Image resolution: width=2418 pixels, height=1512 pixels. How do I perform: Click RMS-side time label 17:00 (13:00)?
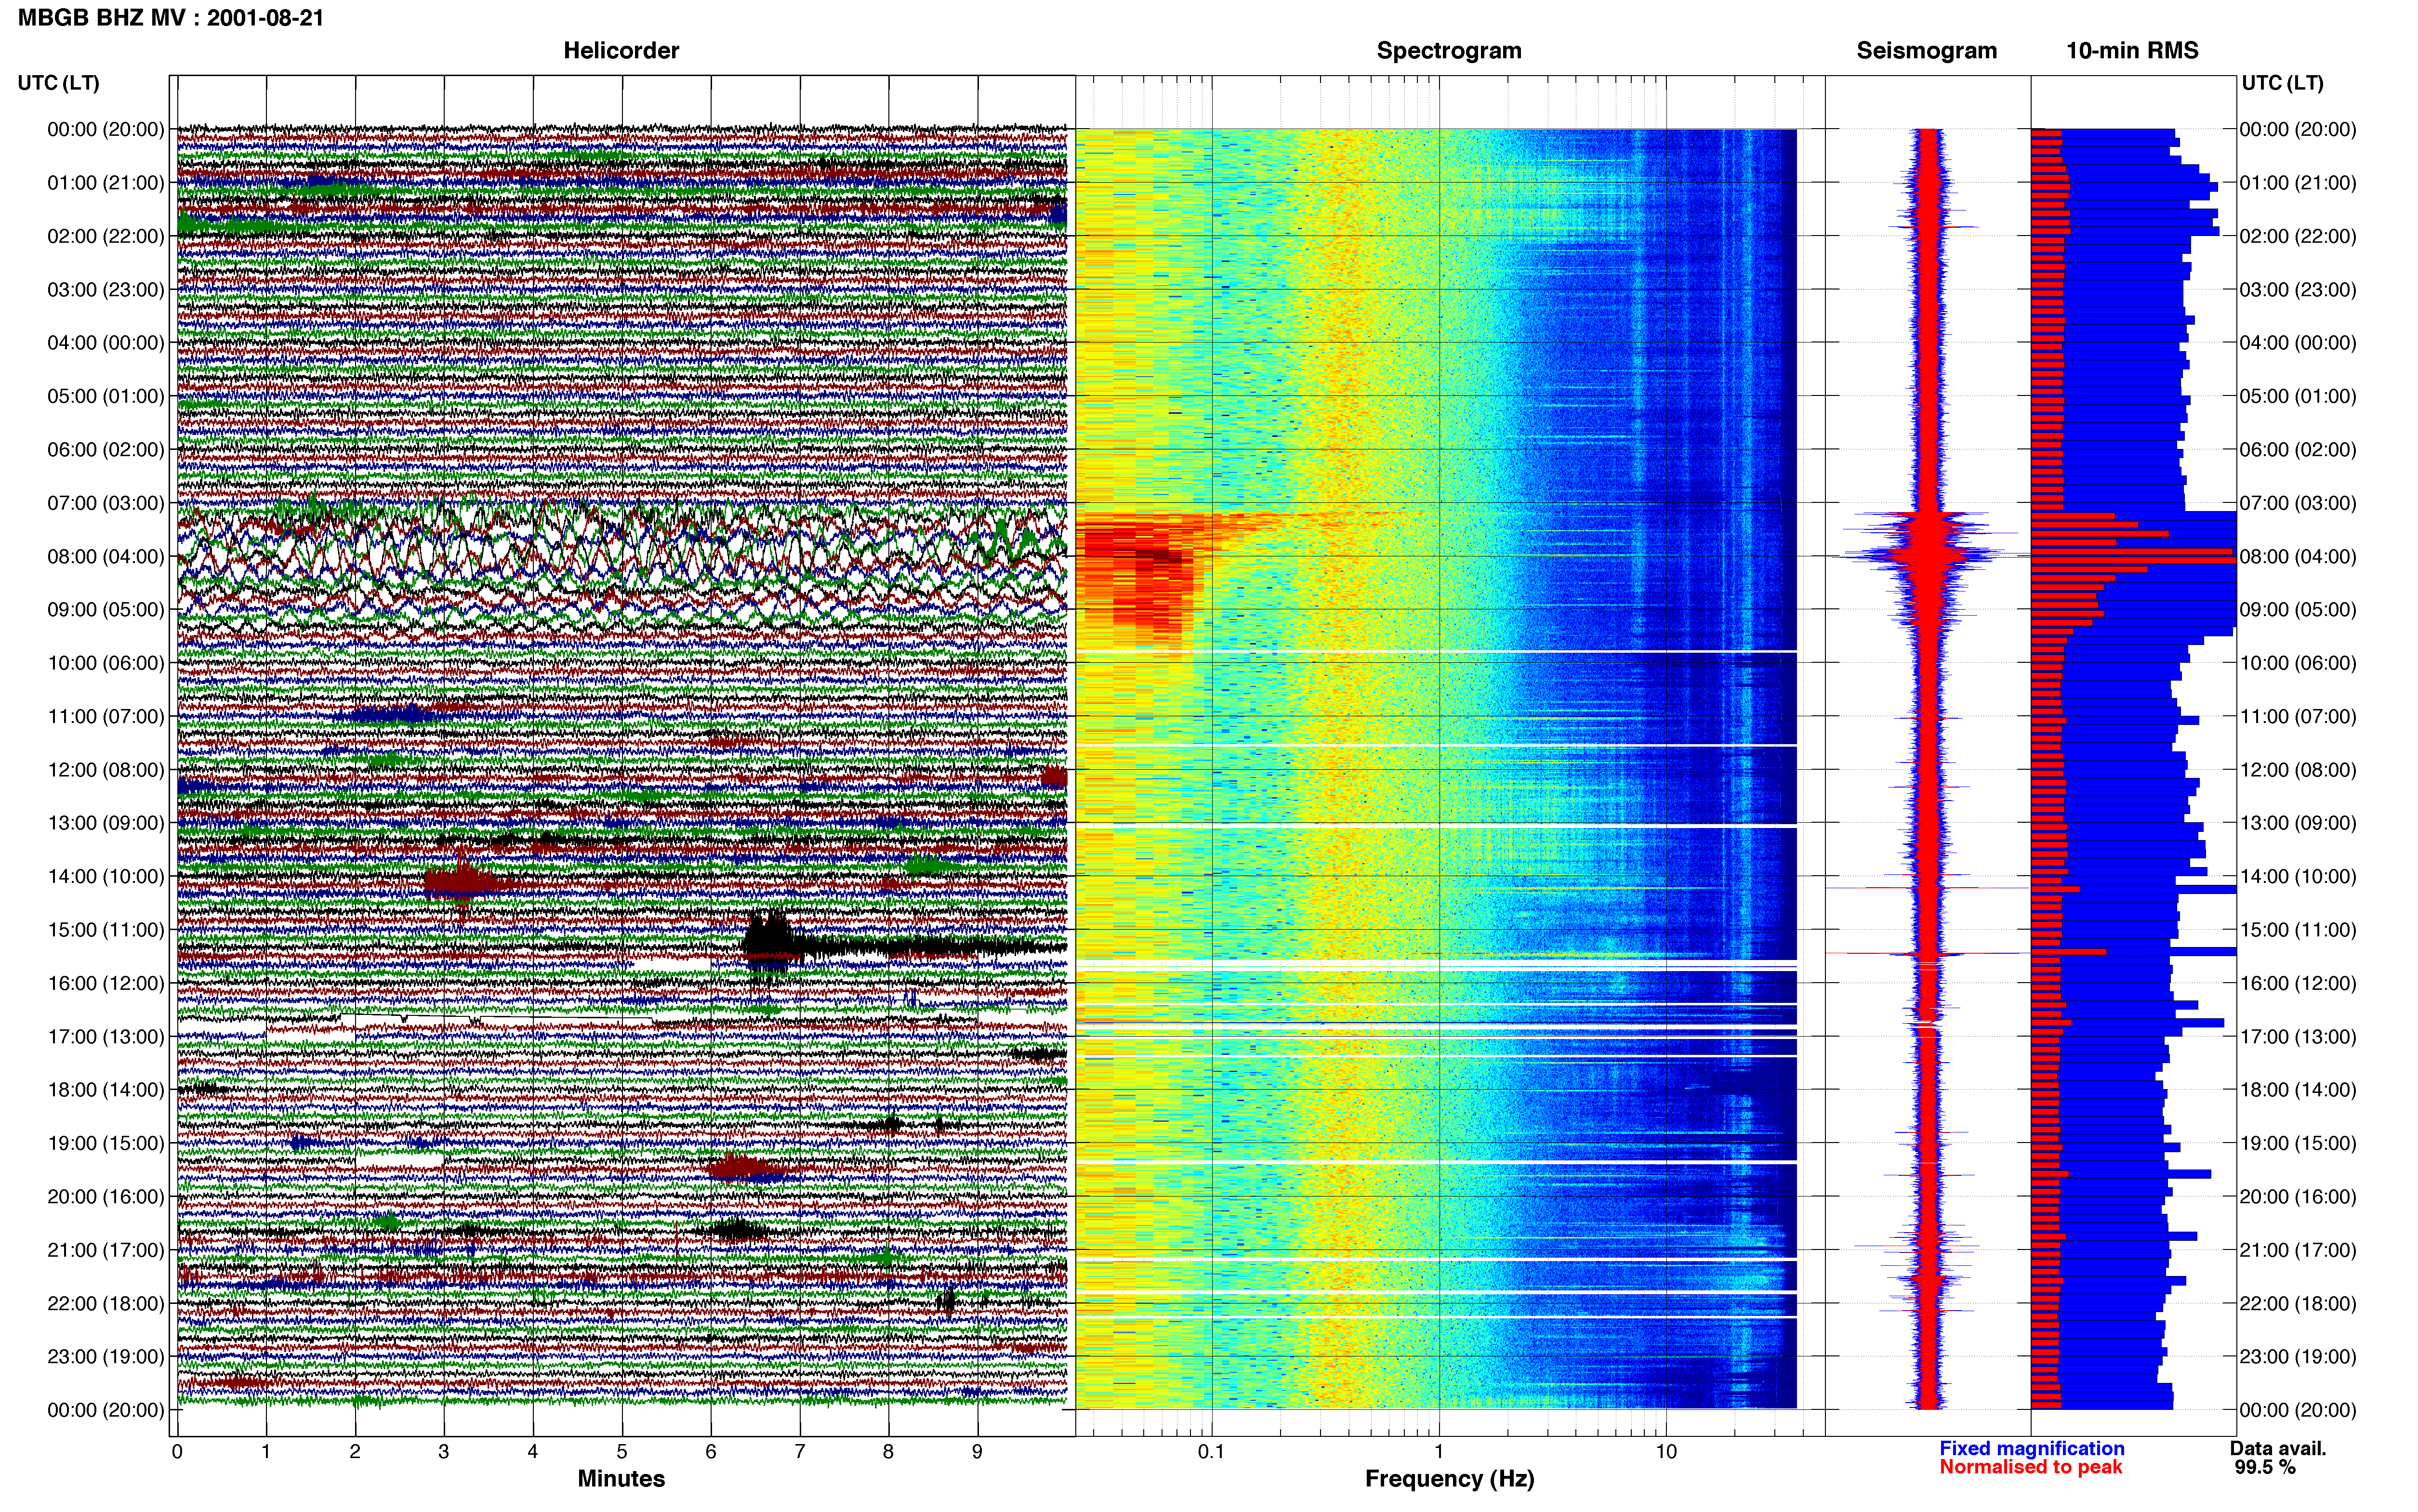[2298, 1036]
